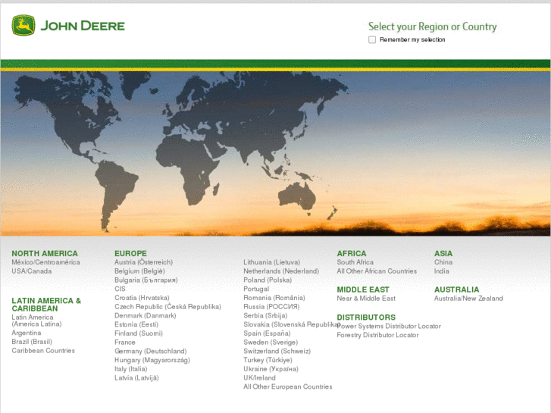The height and width of the screenshot is (413, 551).
Task: Choose India under Asia
Action: (x=442, y=271)
